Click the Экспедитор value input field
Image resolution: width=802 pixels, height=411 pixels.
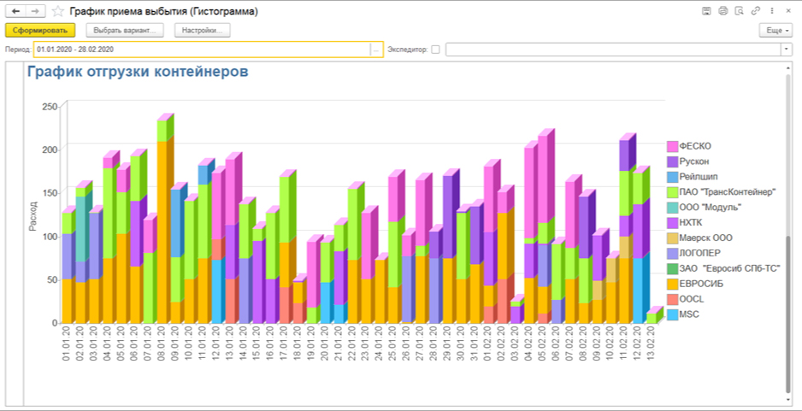pyautogui.click(x=612, y=50)
